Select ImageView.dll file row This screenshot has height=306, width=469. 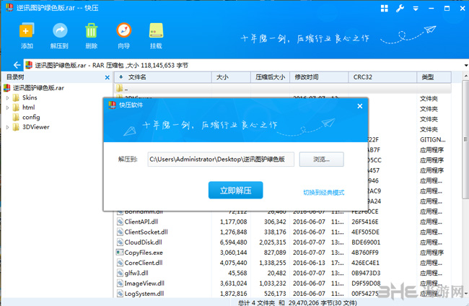tap(283, 284)
